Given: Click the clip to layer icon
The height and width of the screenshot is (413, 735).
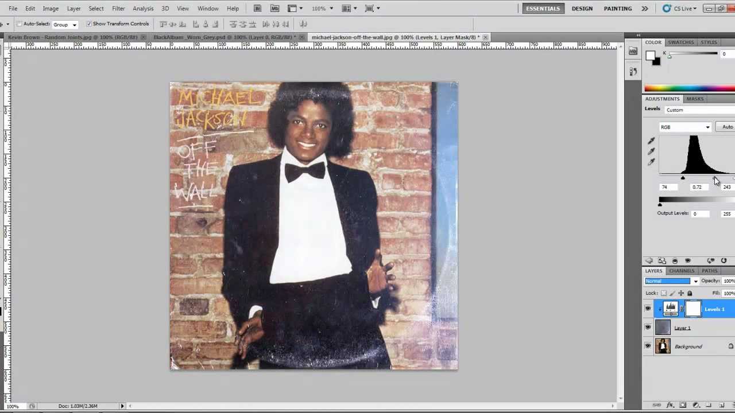Looking at the screenshot, I should [675, 261].
